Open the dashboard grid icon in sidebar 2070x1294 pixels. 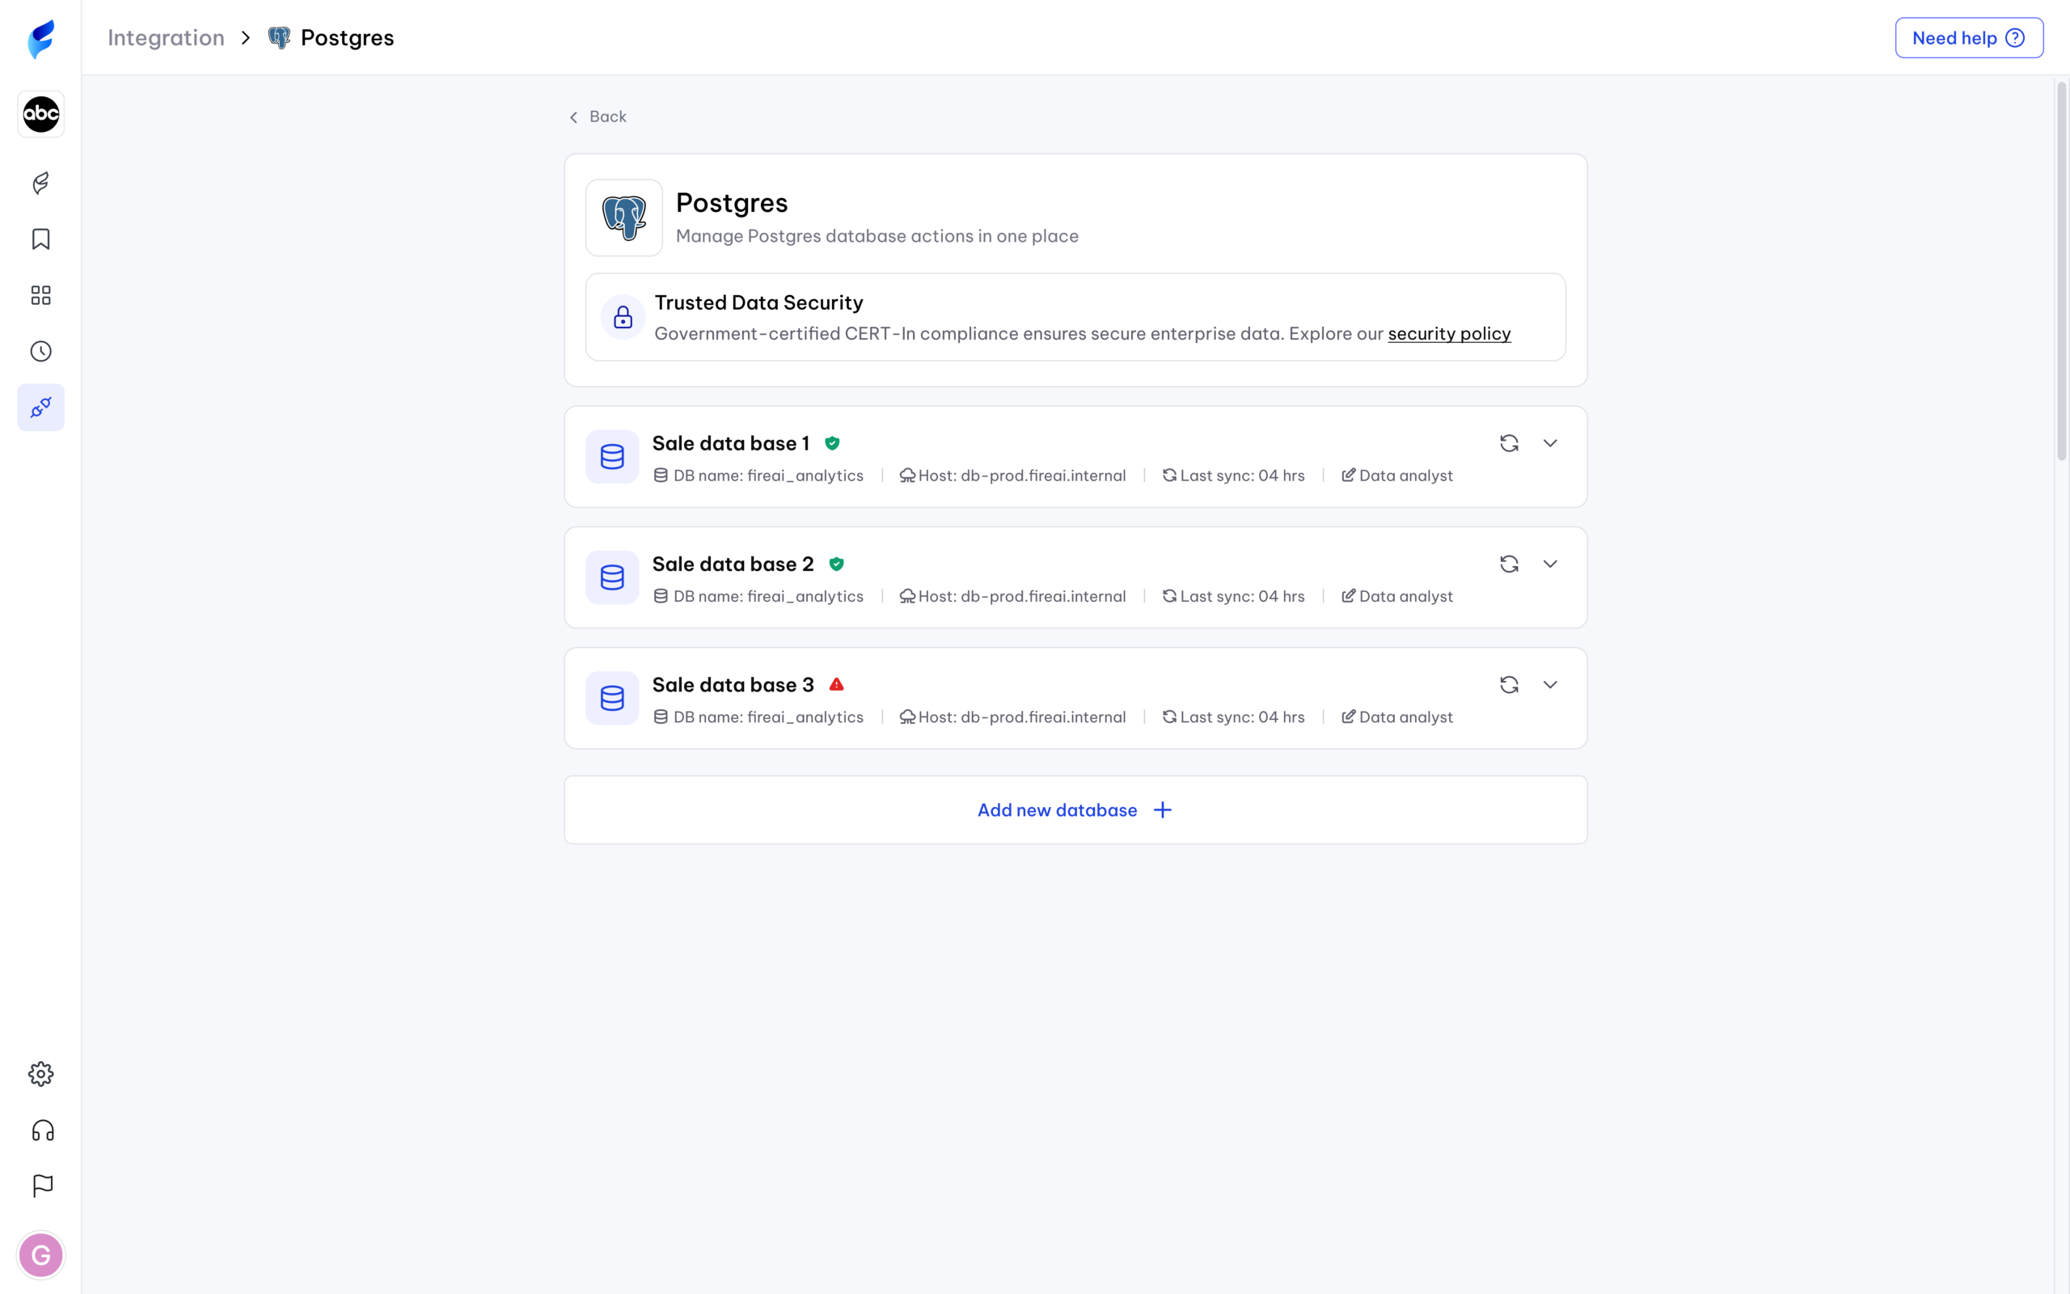(x=40, y=295)
